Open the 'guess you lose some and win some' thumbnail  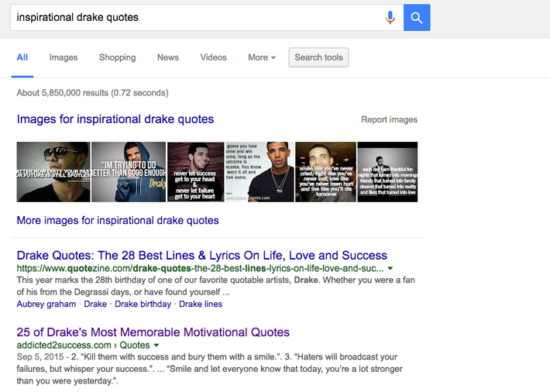point(260,172)
